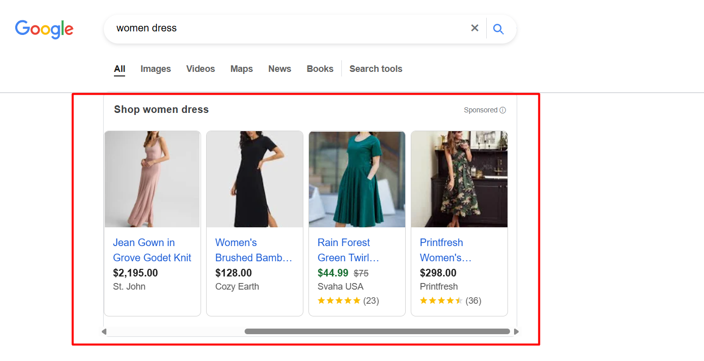Open the Books results tab
The image size is (704, 361).
tap(320, 69)
